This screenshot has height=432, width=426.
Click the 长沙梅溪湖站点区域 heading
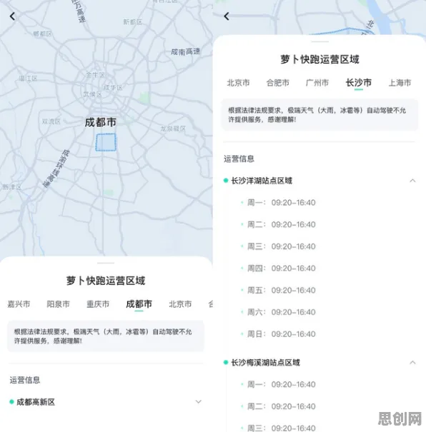265,363
